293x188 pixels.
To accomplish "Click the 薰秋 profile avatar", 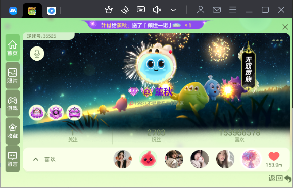I will (156, 65).
